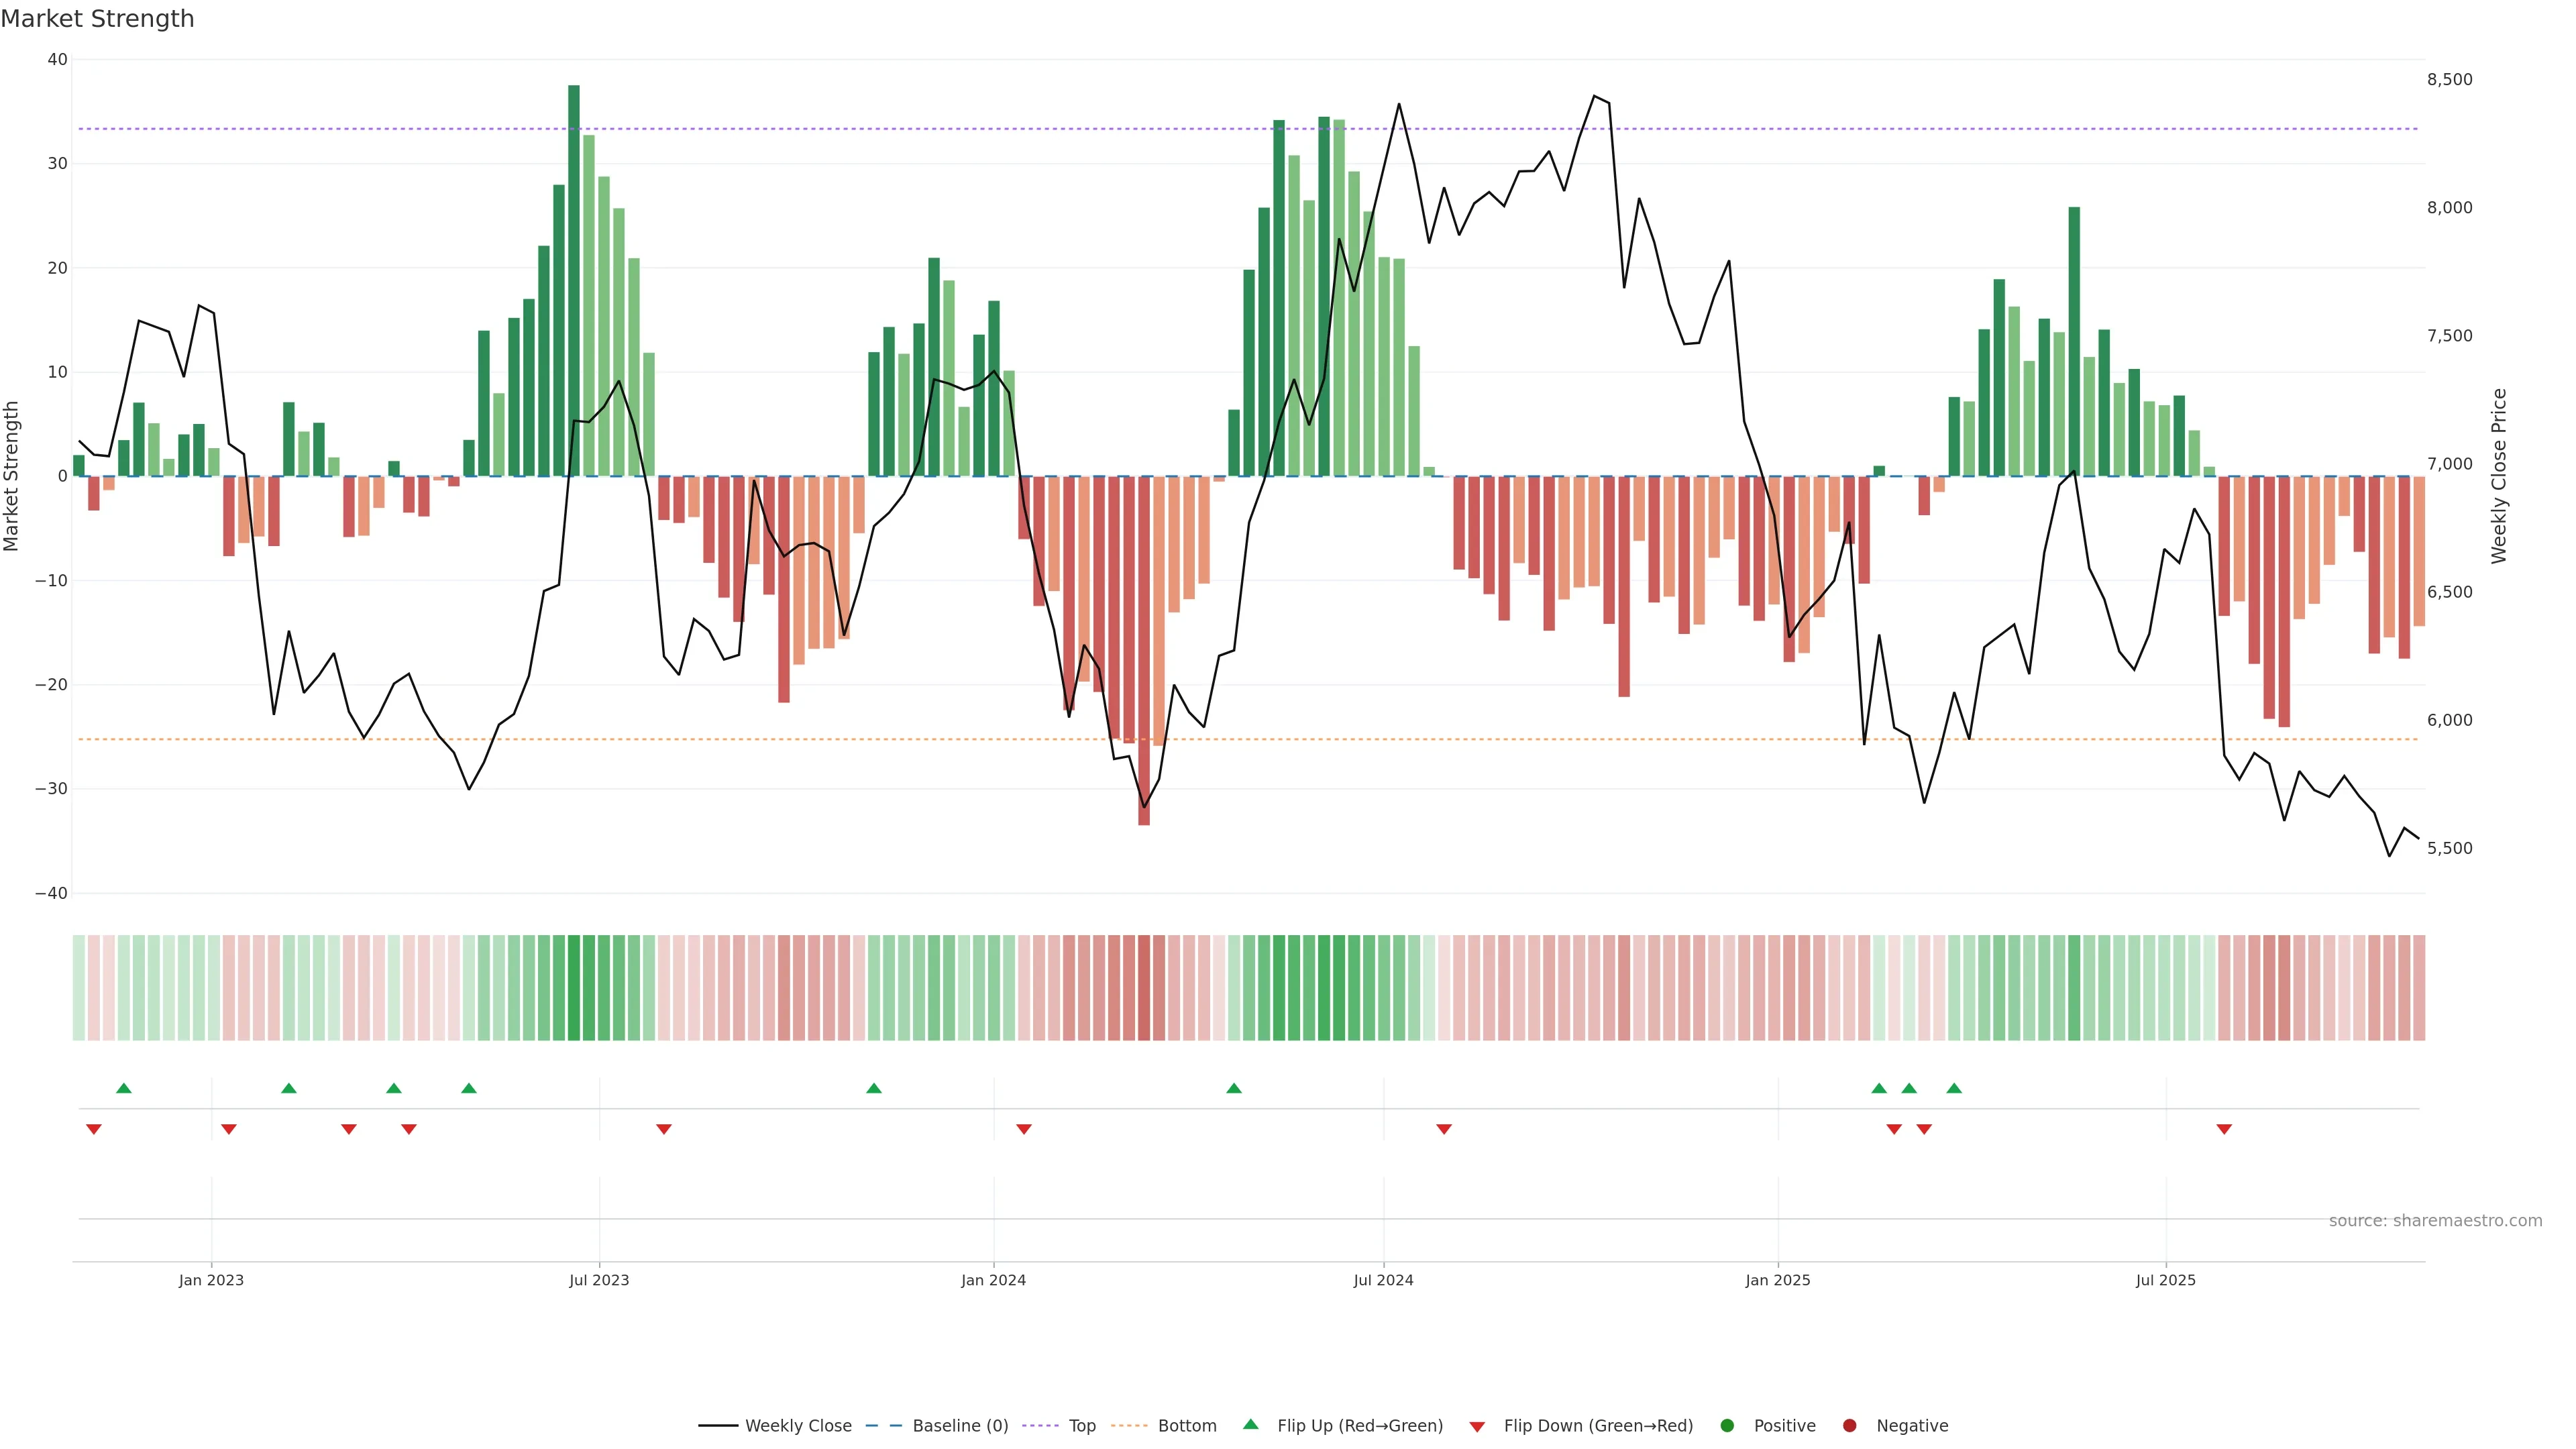Click the Jul 2023 x-axis label
This screenshot has width=2576, height=1449.
599,1280
